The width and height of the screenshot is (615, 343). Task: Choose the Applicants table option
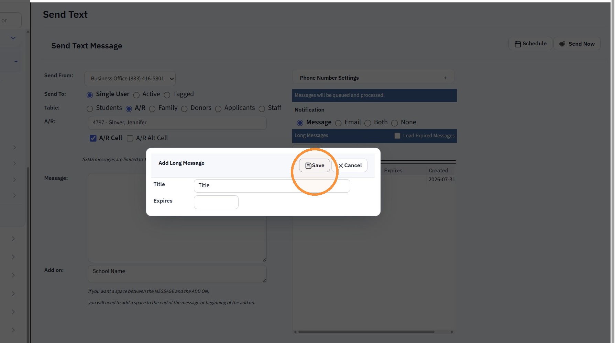(218, 109)
